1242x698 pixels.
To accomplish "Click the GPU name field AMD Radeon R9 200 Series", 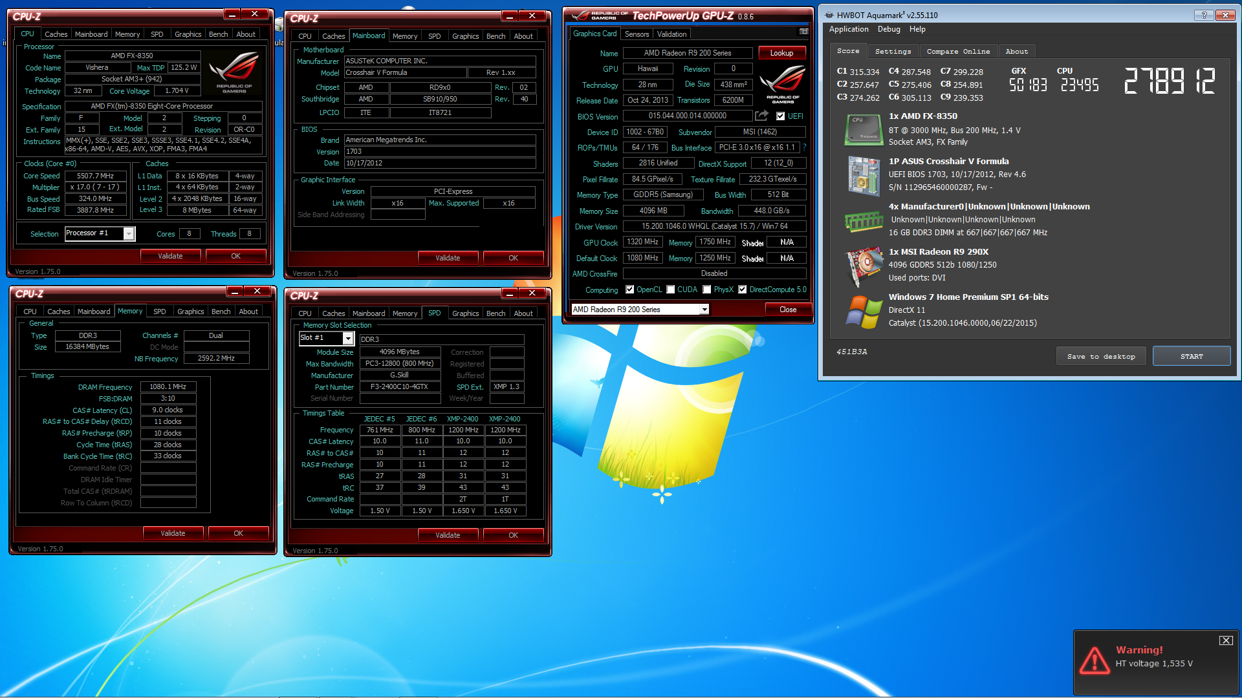I will (688, 53).
